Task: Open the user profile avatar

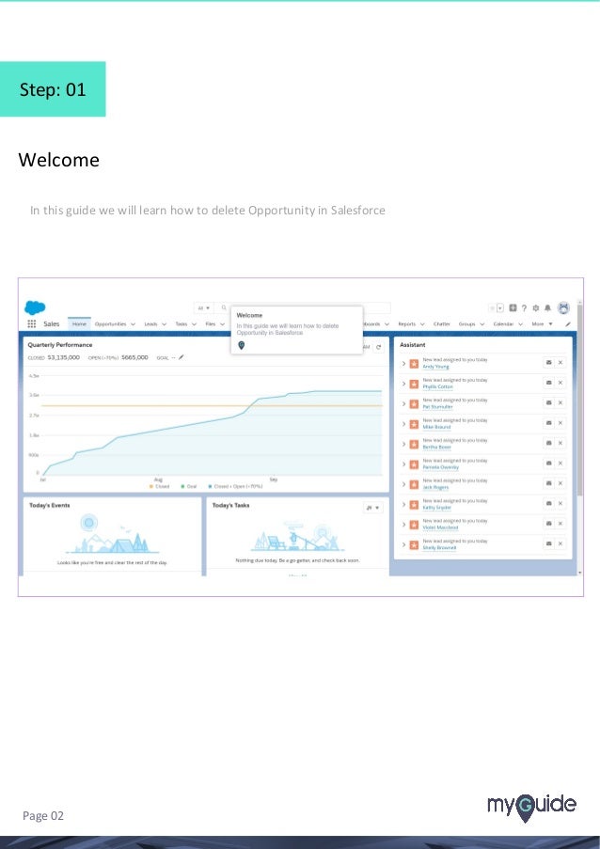Action: [x=563, y=307]
